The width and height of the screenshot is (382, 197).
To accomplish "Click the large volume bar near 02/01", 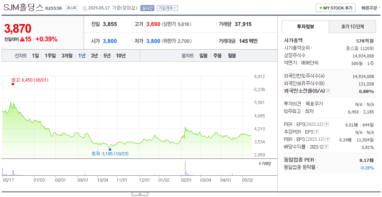I will (185, 168).
